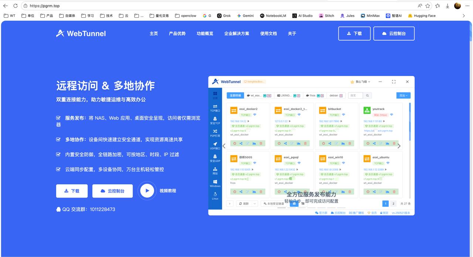Image resolution: width=473 pixels, height=257 pixels.
Task: Open the WT bookmarks folder
Action: [x=10, y=16]
